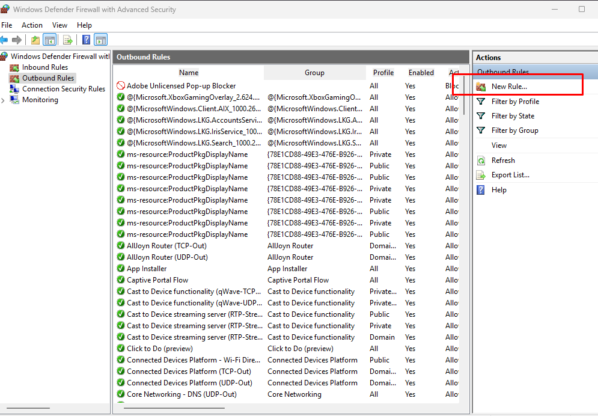Screen dimensions: 598x416
Task: Select Inbound Rules in the tree
Action: pos(44,67)
